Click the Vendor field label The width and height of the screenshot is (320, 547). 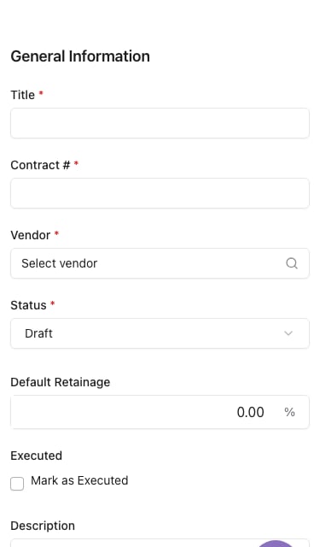[31, 235]
